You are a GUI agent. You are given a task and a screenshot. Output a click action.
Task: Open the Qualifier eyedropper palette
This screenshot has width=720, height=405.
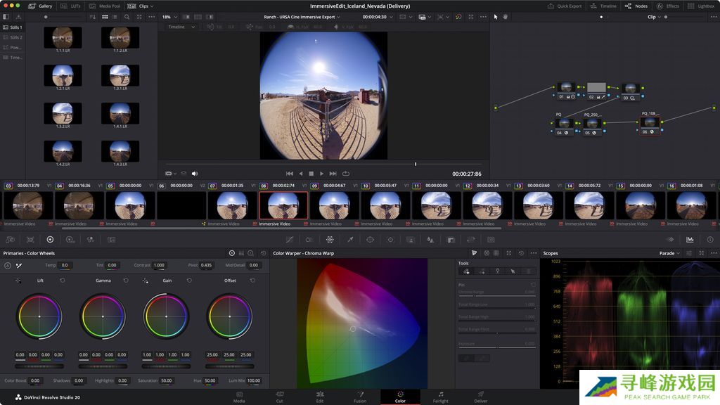(x=349, y=240)
